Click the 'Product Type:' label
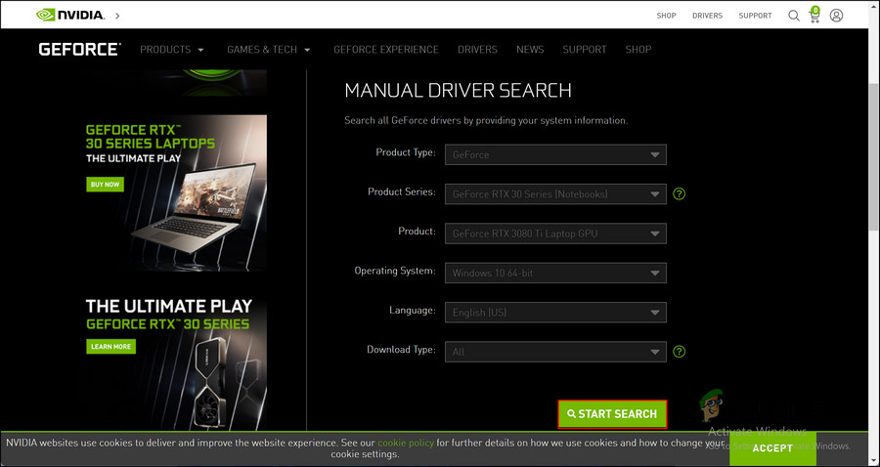 point(406,152)
